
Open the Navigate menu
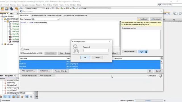point(25,5)
